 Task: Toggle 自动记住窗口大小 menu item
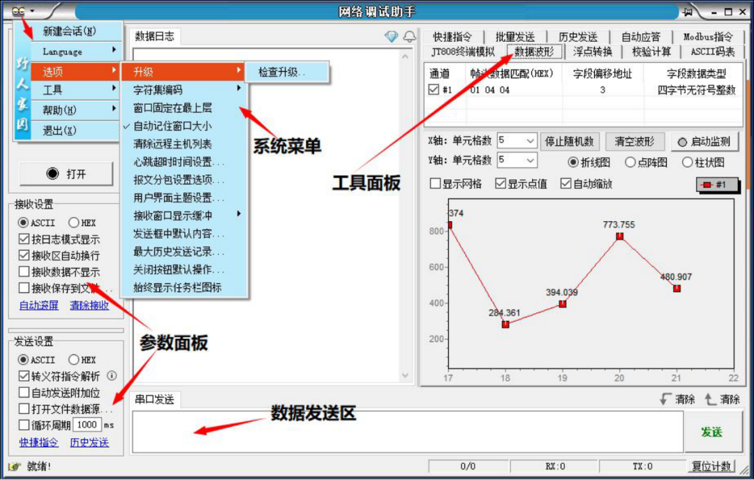(184, 126)
